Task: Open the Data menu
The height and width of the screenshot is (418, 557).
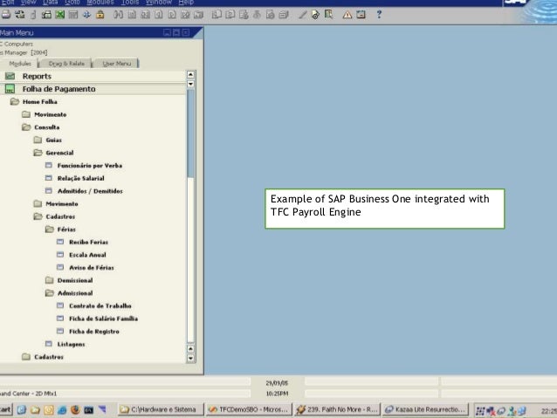Action: 50,3
